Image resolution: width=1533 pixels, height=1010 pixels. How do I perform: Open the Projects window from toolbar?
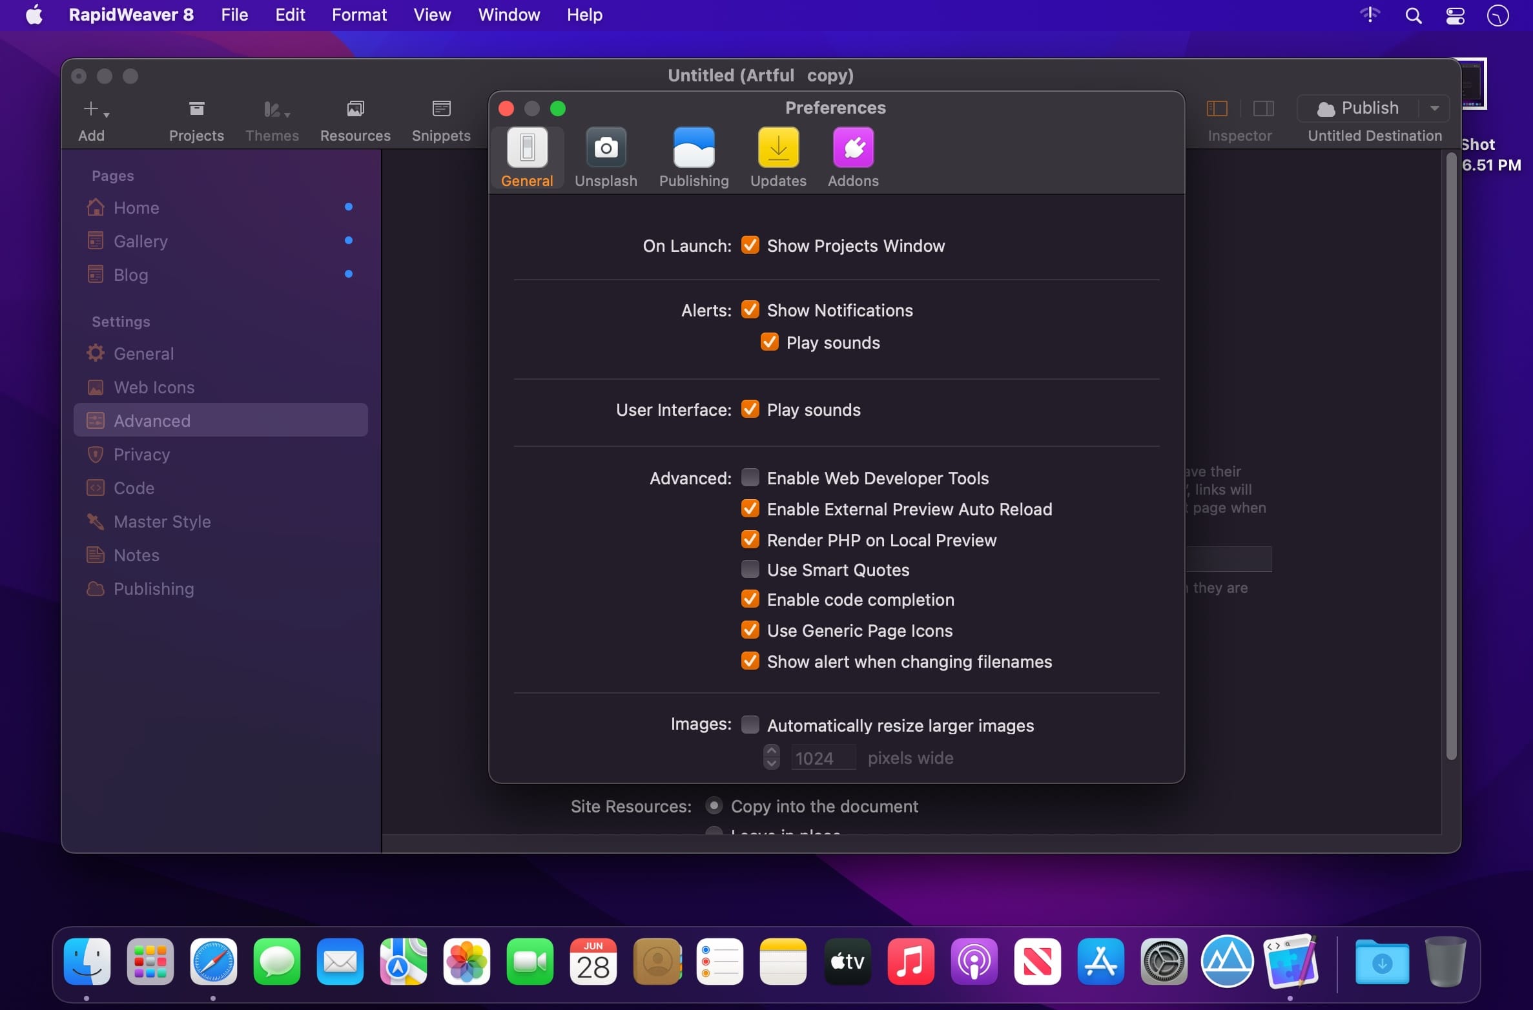(196, 121)
